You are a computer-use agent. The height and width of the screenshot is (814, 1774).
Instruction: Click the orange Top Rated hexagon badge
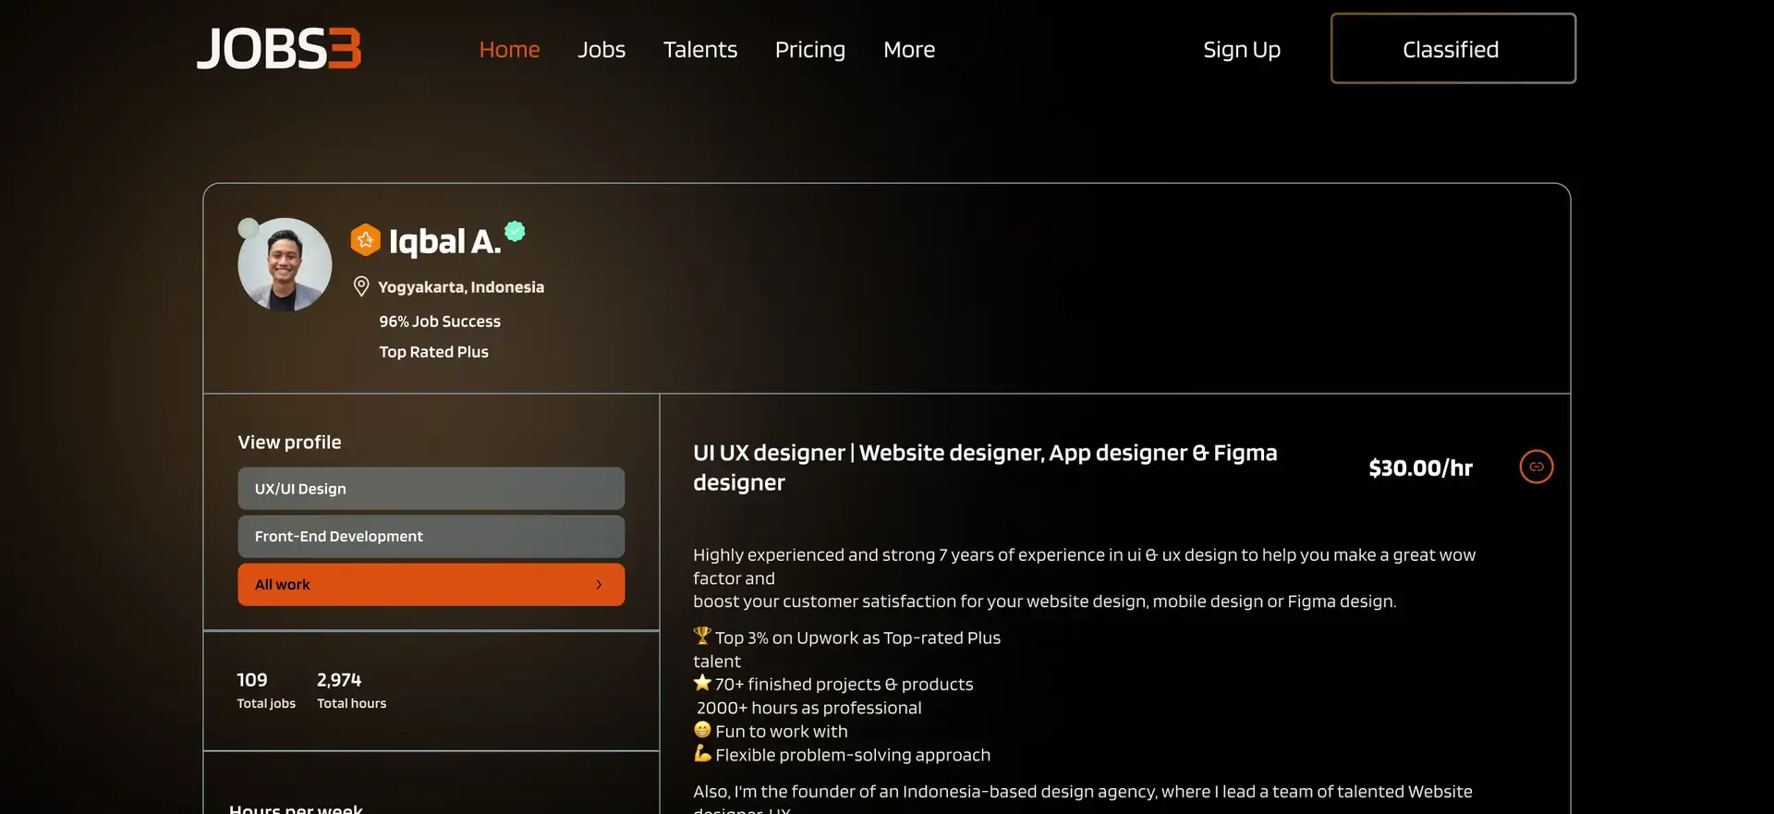366,240
